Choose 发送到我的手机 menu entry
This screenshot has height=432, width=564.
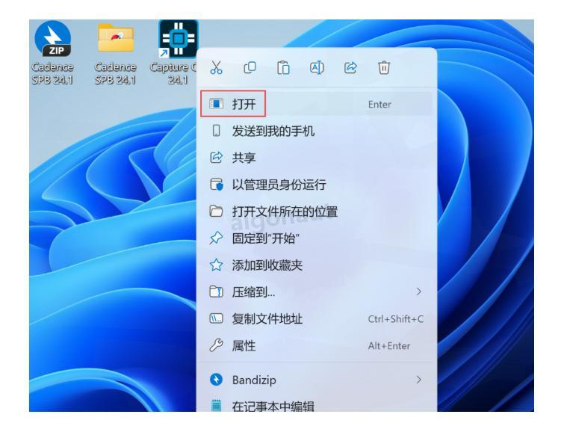pyautogui.click(x=317, y=131)
